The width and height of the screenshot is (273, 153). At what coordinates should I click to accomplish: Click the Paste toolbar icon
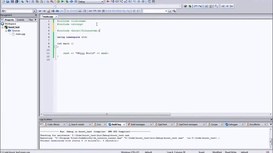(x=41, y=1)
